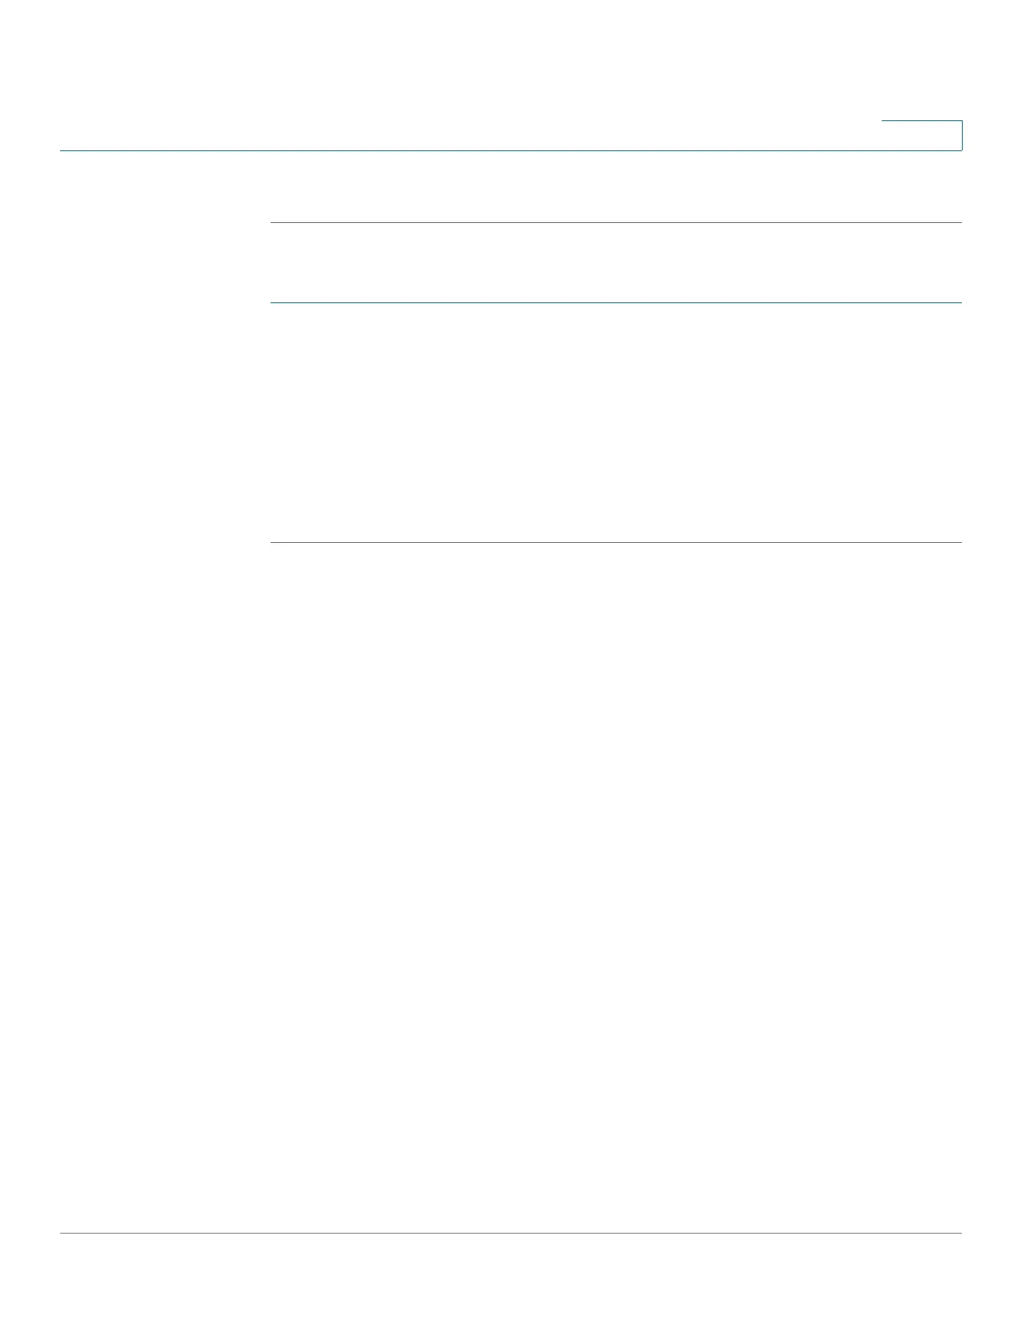Click the first horizontal table rule
This screenshot has height=1323, width=1022.
point(616,222)
